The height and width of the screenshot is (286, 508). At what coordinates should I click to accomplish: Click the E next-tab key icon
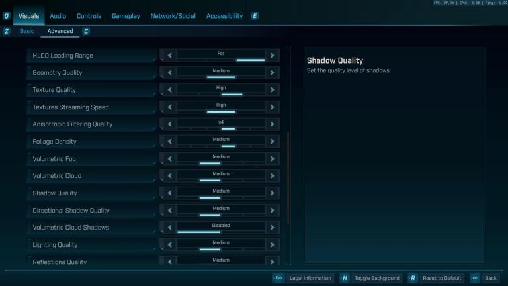255,16
